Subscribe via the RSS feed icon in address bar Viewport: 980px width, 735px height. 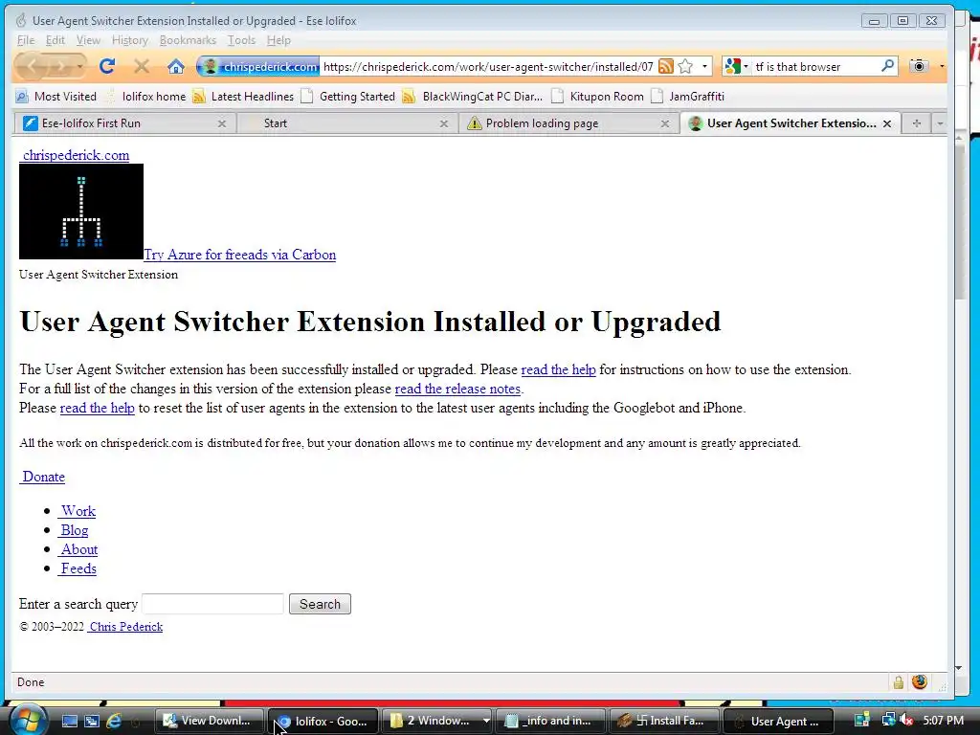click(x=666, y=66)
